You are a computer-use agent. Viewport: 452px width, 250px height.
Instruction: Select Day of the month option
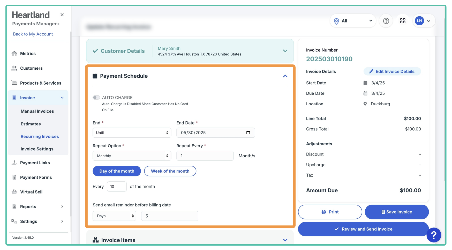(x=117, y=171)
